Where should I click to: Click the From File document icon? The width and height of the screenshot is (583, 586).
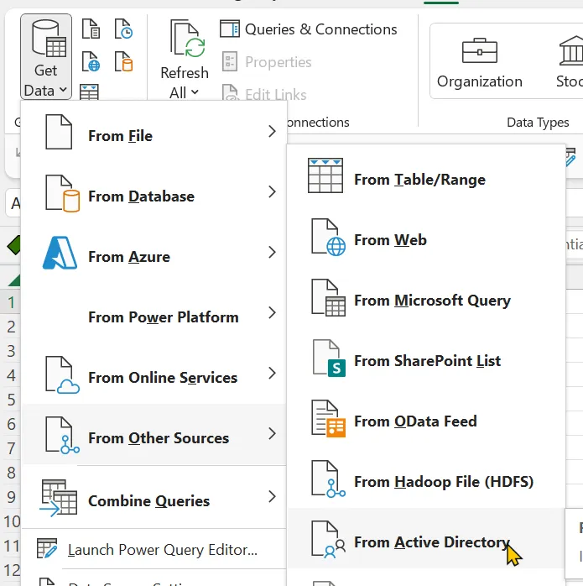point(59,132)
